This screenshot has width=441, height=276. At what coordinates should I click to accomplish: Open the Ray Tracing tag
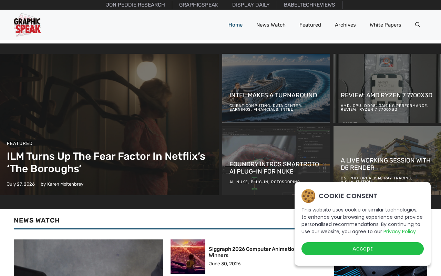pos(398,178)
